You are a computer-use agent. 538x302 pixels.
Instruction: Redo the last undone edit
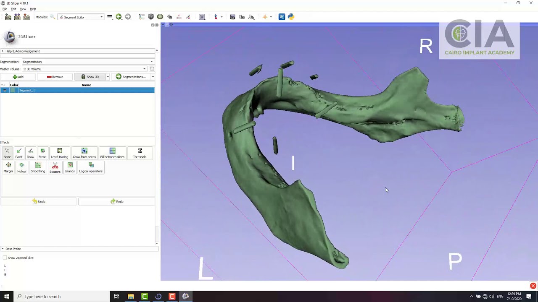click(116, 201)
